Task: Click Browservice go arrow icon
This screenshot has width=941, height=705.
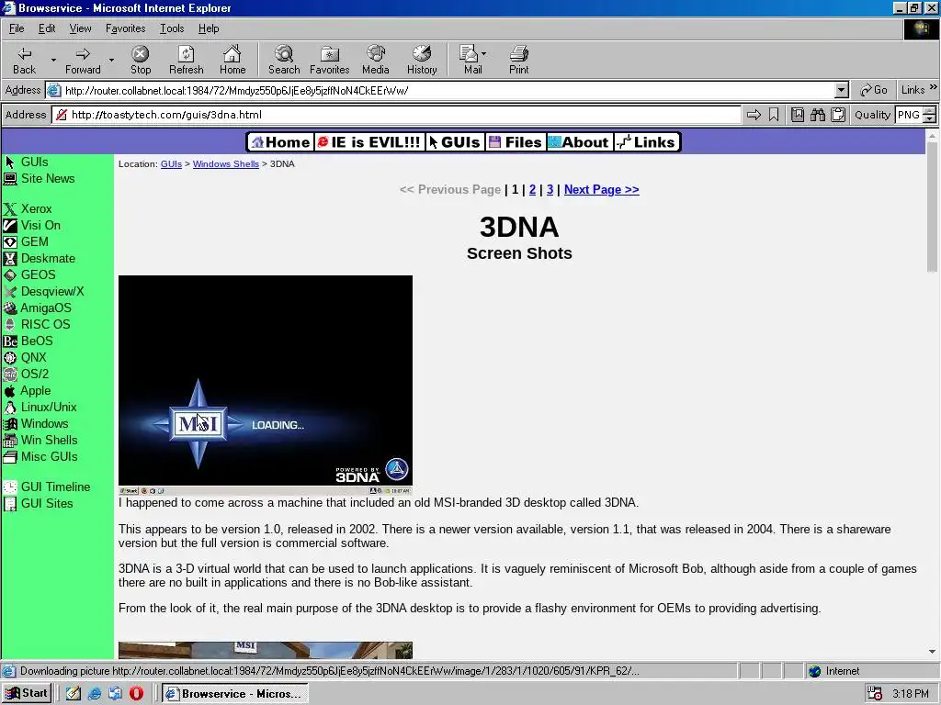Action: (x=754, y=115)
